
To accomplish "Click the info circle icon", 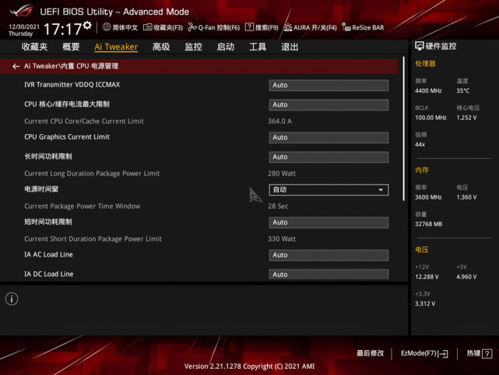I will click(12, 299).
